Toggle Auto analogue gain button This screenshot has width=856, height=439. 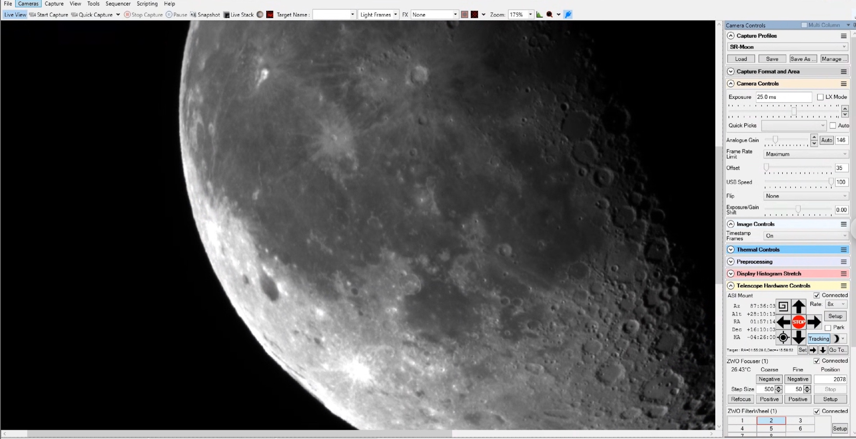click(826, 140)
